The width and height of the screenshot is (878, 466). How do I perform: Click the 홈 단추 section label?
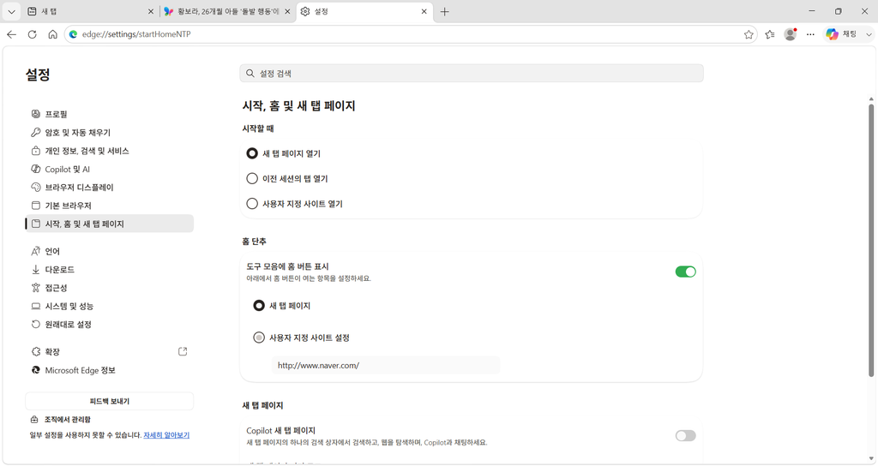pos(254,242)
